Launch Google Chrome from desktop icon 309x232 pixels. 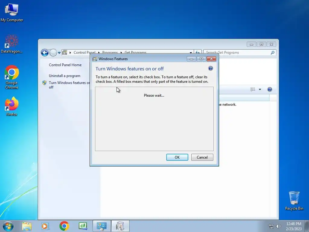click(12, 77)
